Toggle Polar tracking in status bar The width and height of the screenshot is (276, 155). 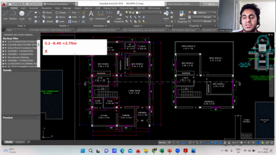pyautogui.click(x=190, y=143)
